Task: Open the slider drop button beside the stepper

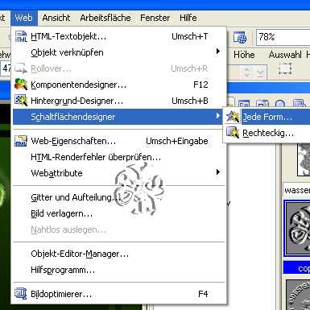Action: [260, 72]
